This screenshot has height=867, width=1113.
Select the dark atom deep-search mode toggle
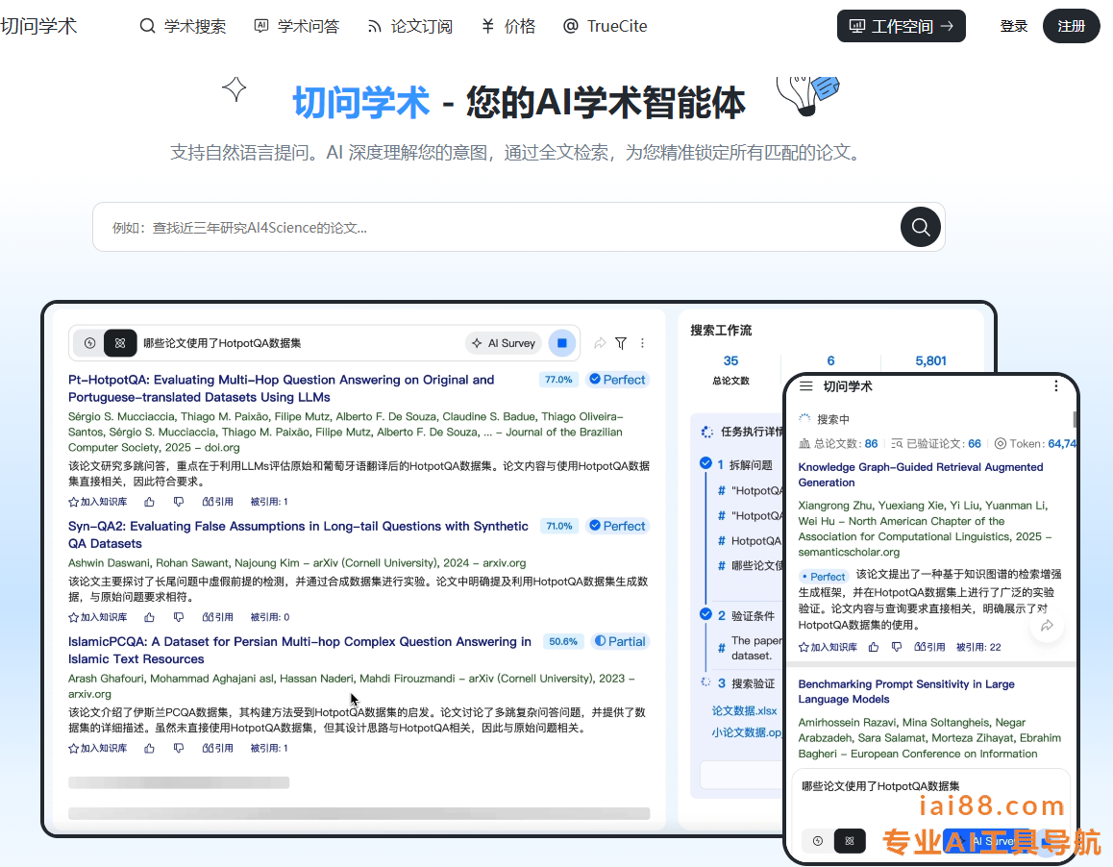point(119,343)
